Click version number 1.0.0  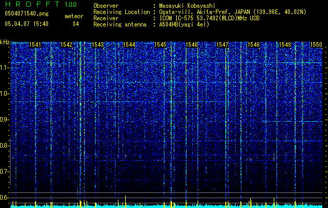click(x=71, y=5)
